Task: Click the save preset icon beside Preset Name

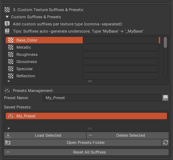Action: 166,98
